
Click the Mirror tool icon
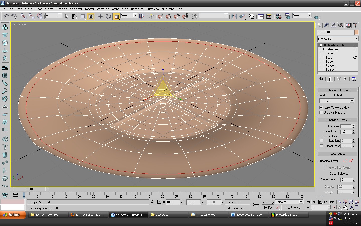coord(234,17)
